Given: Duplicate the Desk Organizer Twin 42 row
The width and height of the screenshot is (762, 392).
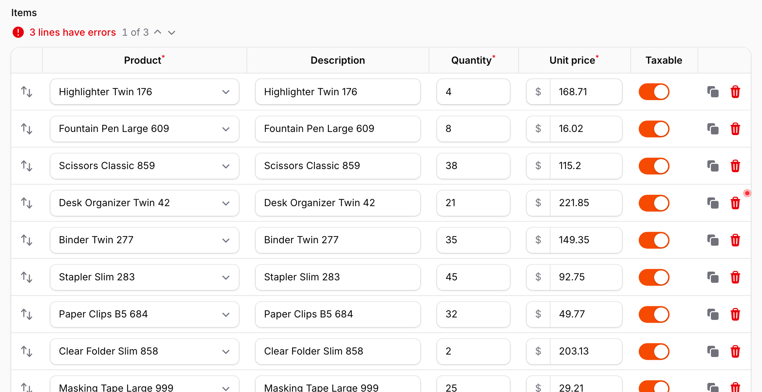Looking at the screenshot, I should click(x=713, y=203).
